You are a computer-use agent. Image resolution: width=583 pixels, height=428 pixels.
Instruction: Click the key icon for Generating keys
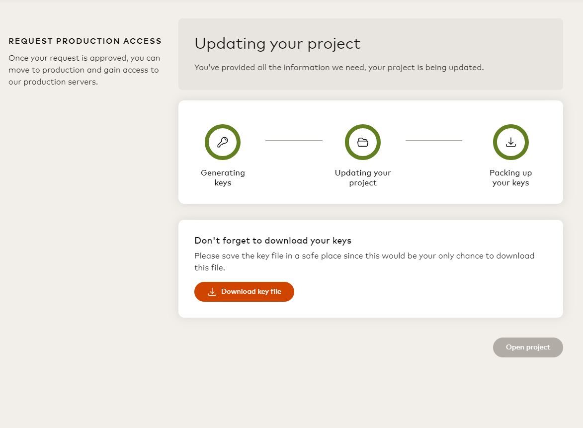coord(223,142)
